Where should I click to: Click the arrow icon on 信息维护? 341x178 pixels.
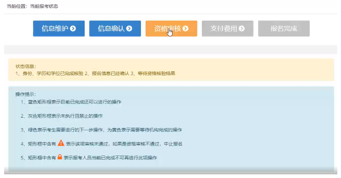pos(73,28)
